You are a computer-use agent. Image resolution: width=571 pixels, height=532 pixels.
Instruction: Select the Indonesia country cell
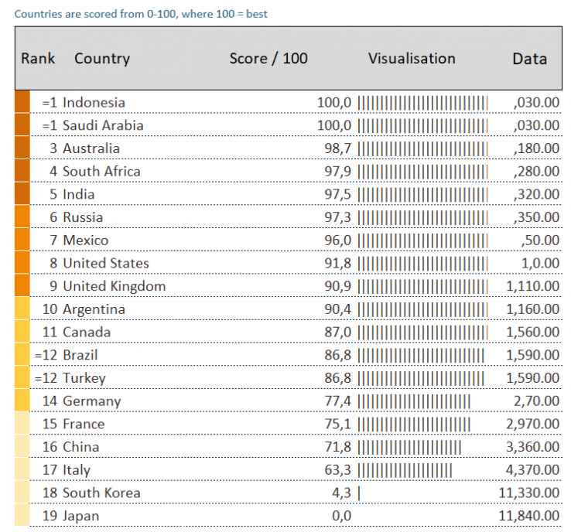pos(94,103)
